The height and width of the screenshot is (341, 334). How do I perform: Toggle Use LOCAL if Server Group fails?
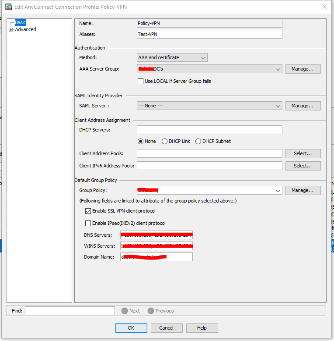tap(140, 82)
